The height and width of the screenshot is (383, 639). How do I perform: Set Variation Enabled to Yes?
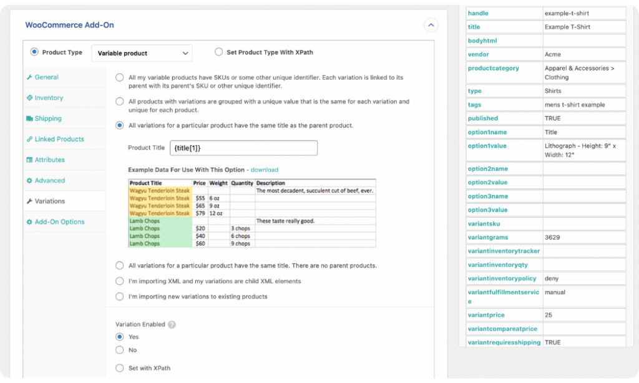point(119,337)
